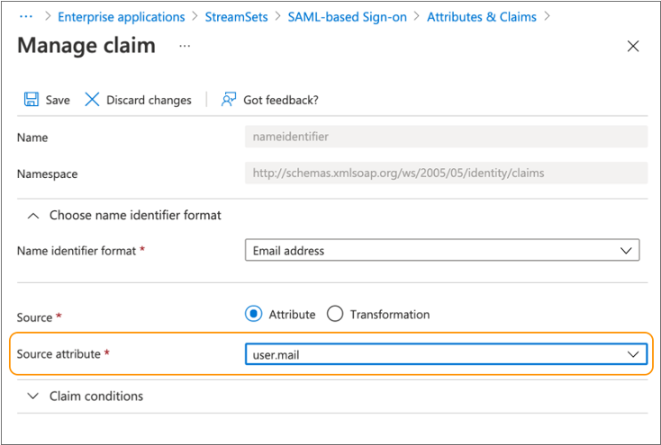
Task: Expand the Claim conditions section
Action: click(x=33, y=396)
